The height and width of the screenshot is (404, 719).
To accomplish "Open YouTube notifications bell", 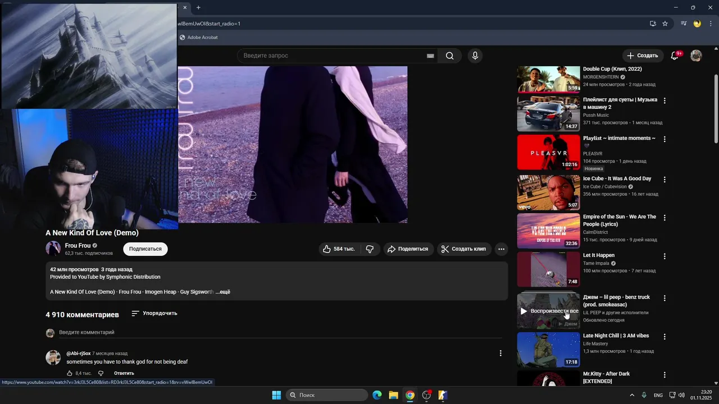I will click(675, 56).
